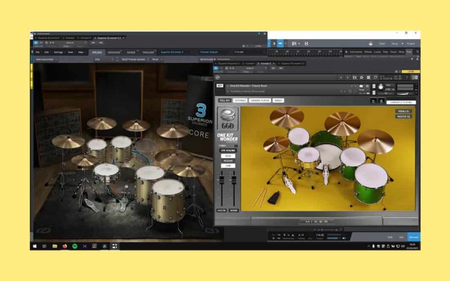Open Spotify from the taskbar

75,246
